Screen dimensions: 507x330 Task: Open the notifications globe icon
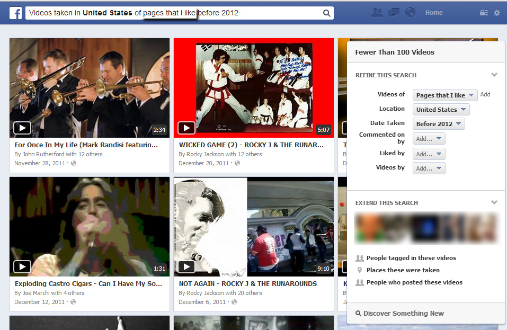410,13
